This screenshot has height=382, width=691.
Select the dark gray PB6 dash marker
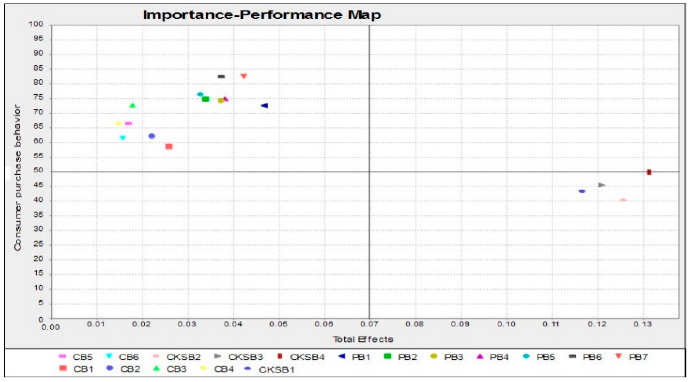(221, 77)
